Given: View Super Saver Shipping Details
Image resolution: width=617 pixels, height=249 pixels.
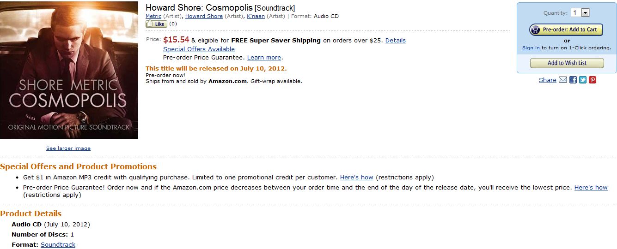Looking at the screenshot, I should coord(395,41).
